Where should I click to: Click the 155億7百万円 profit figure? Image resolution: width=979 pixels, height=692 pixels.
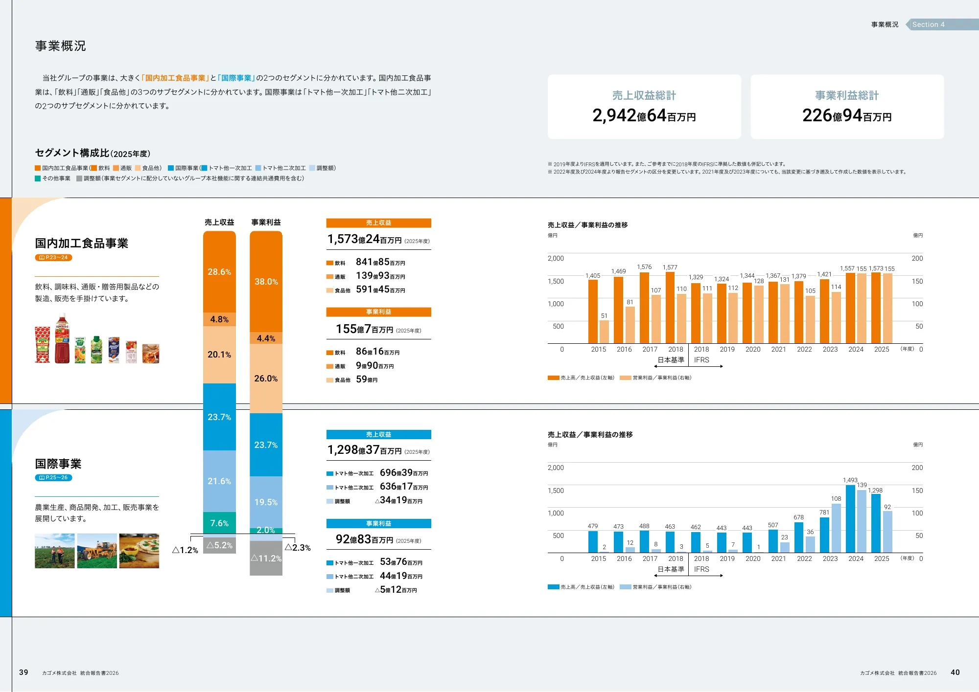coord(365,329)
